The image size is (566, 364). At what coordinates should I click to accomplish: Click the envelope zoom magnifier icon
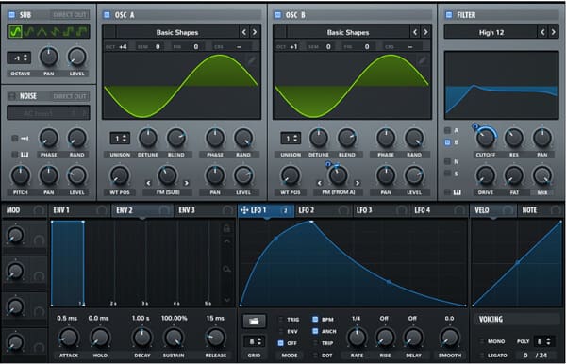pos(226,269)
